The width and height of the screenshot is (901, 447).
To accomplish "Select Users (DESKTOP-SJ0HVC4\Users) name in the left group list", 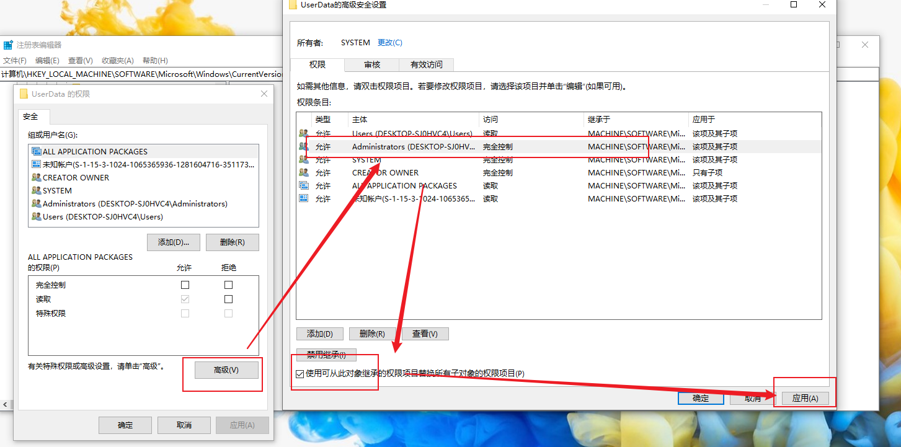I will 103,216.
